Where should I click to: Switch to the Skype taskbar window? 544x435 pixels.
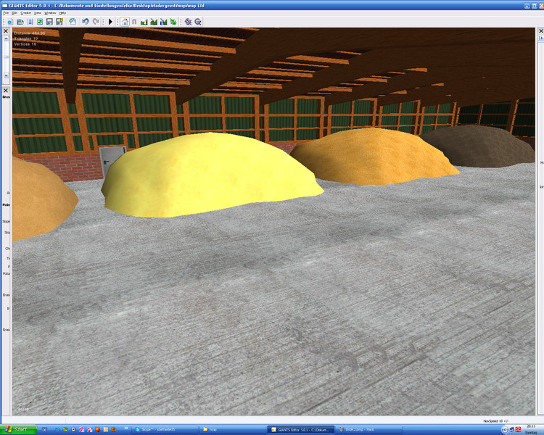[166, 430]
